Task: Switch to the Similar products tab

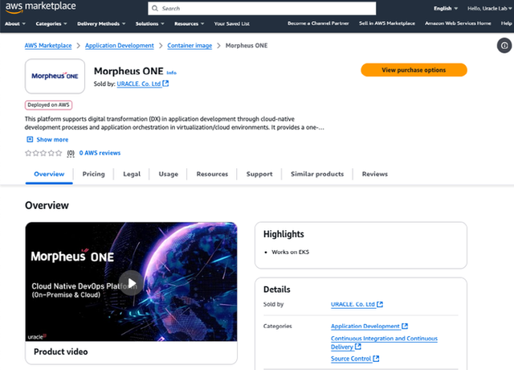Action: (x=317, y=174)
